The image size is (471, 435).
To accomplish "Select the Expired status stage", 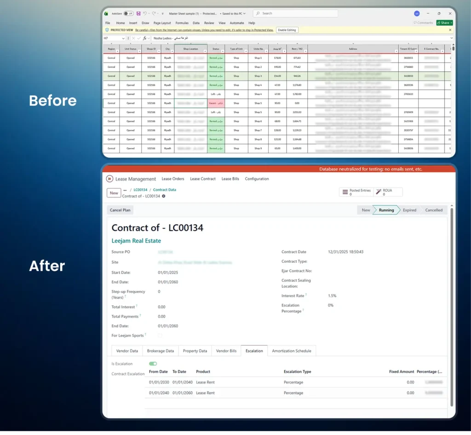I will tap(409, 210).
